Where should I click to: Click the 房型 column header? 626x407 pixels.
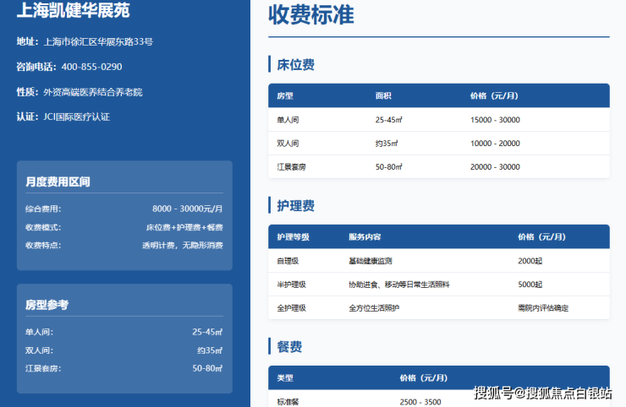[x=285, y=96]
